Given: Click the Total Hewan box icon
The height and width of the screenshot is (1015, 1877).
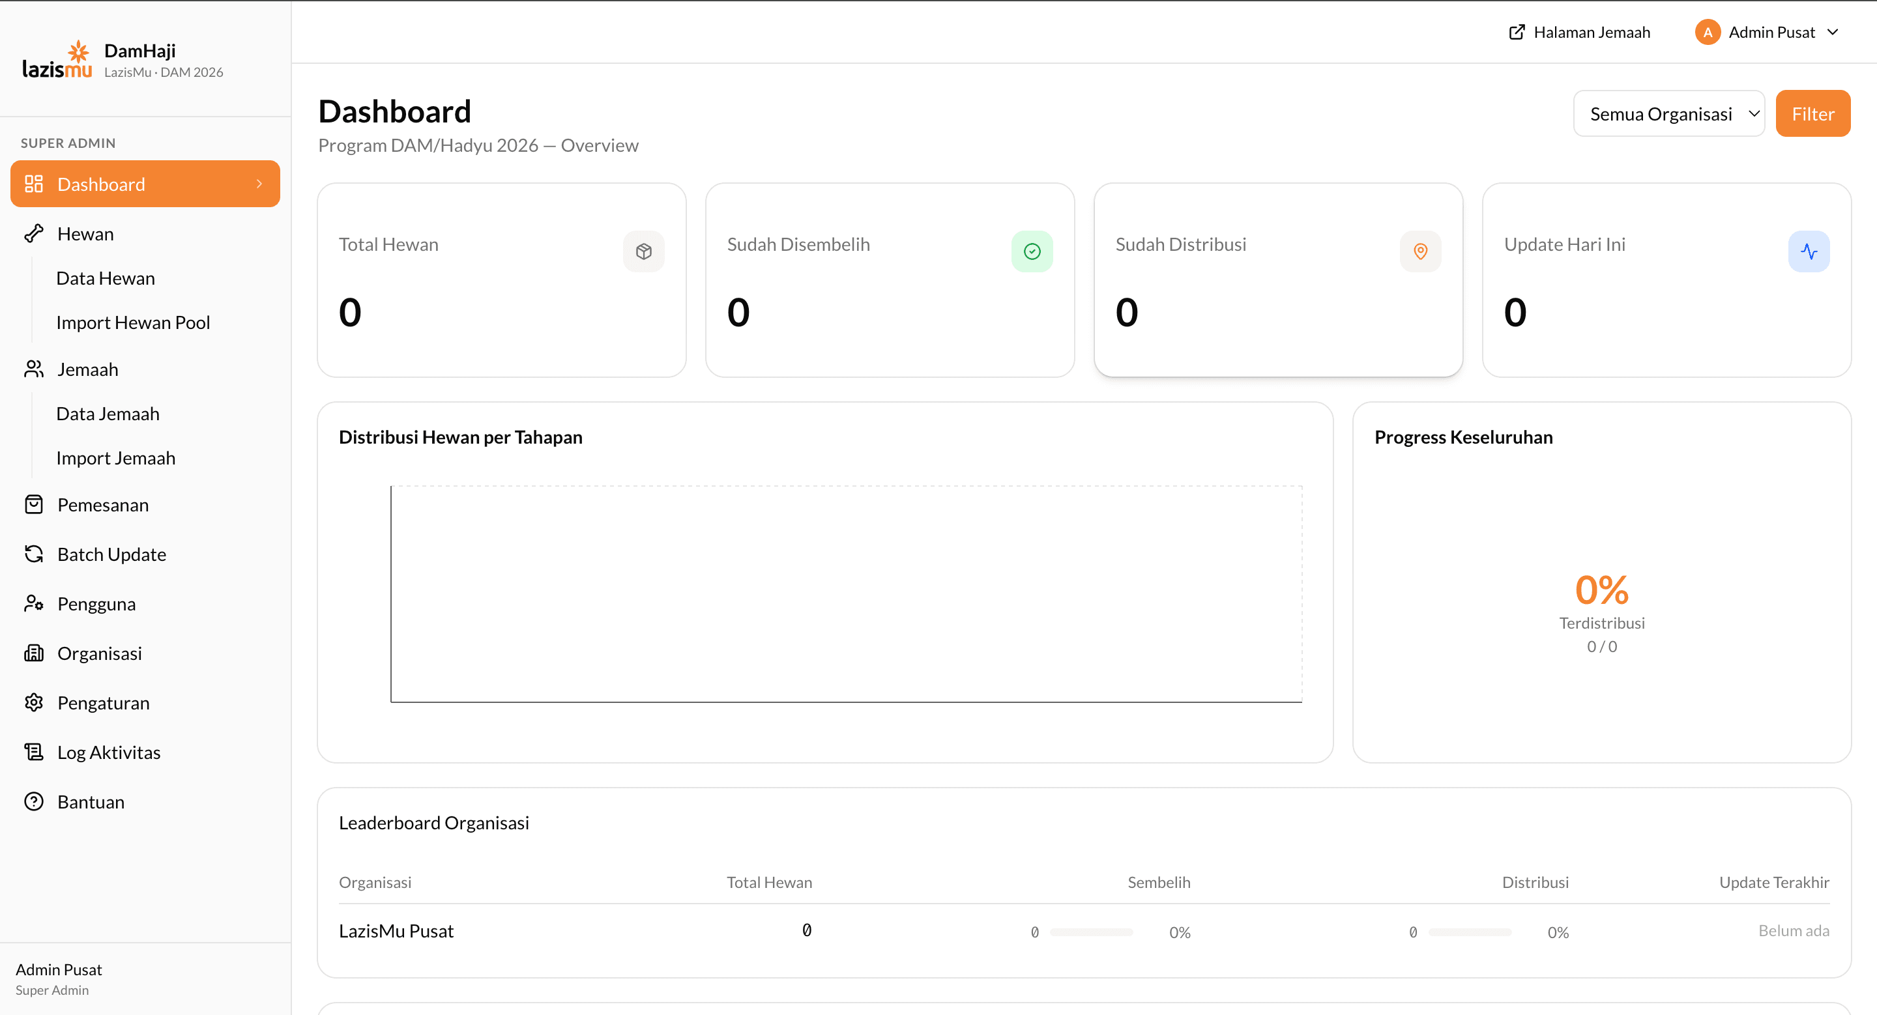Looking at the screenshot, I should pos(643,251).
